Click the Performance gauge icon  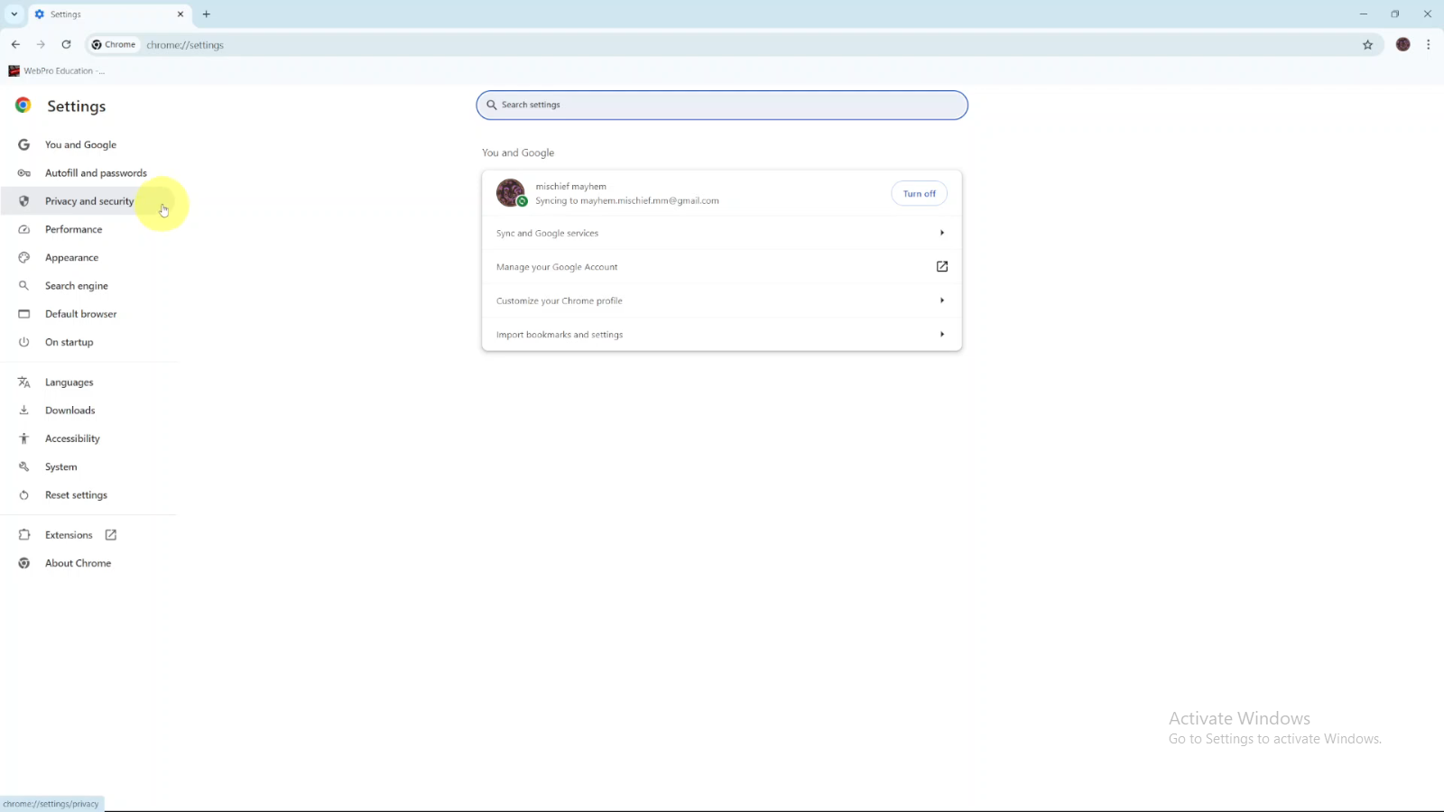pyautogui.click(x=24, y=229)
